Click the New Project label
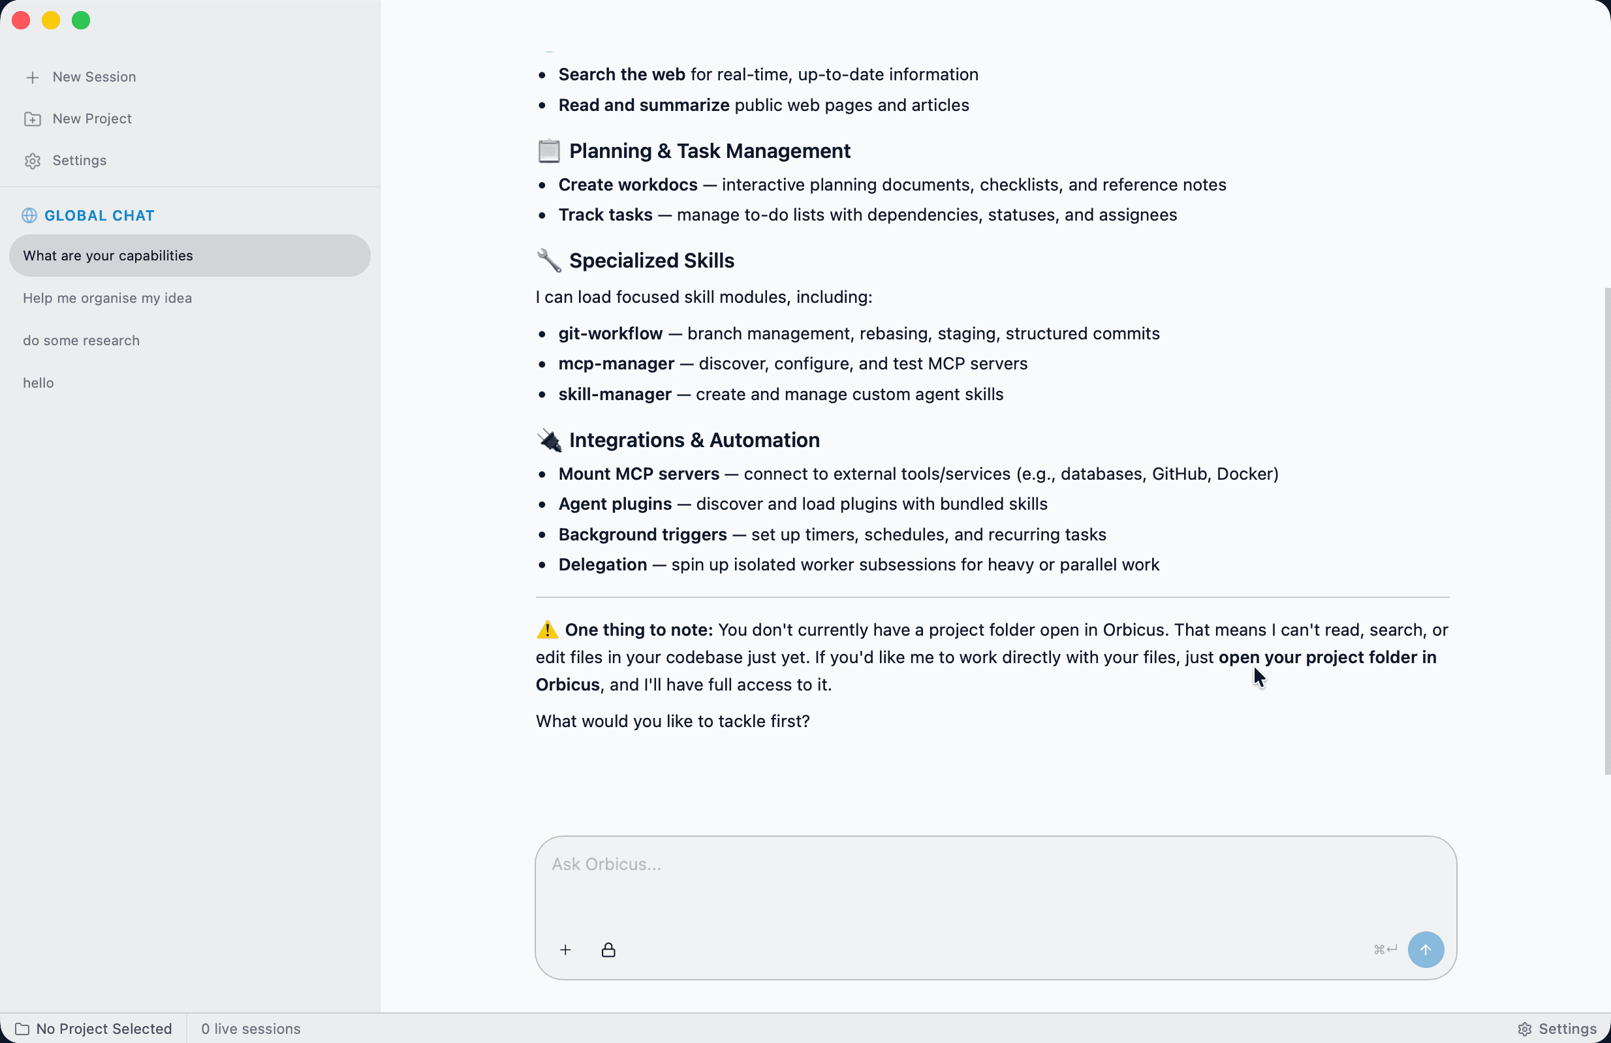Viewport: 1611px width, 1043px height. click(92, 119)
